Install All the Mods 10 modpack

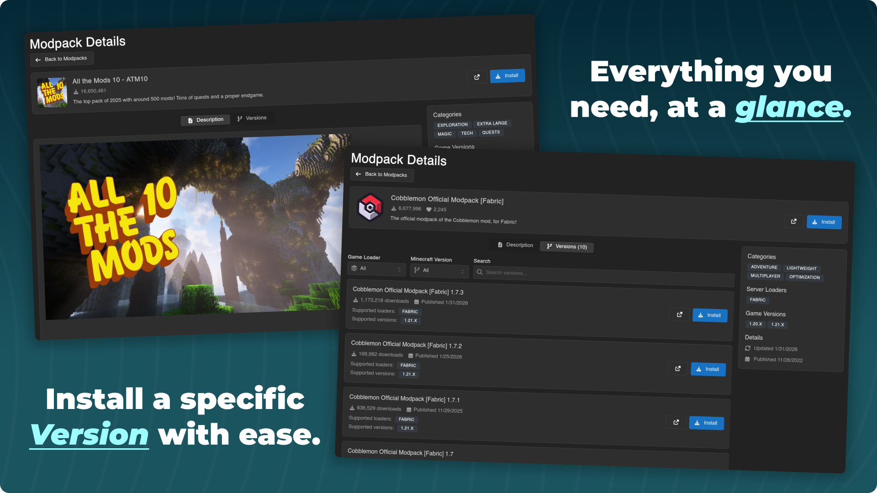click(507, 76)
